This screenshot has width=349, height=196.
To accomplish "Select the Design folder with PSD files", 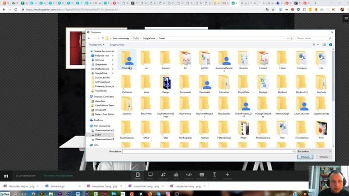I will [x=166, y=84].
